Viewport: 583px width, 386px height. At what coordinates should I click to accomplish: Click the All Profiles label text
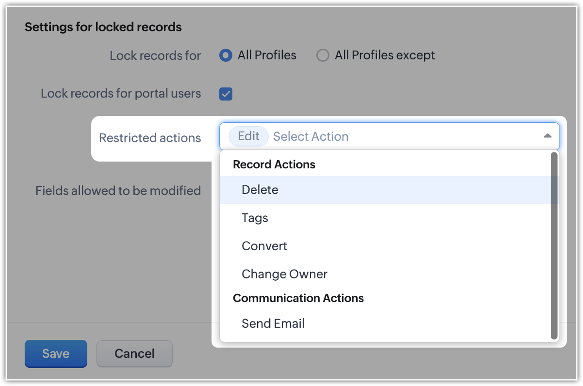point(267,55)
